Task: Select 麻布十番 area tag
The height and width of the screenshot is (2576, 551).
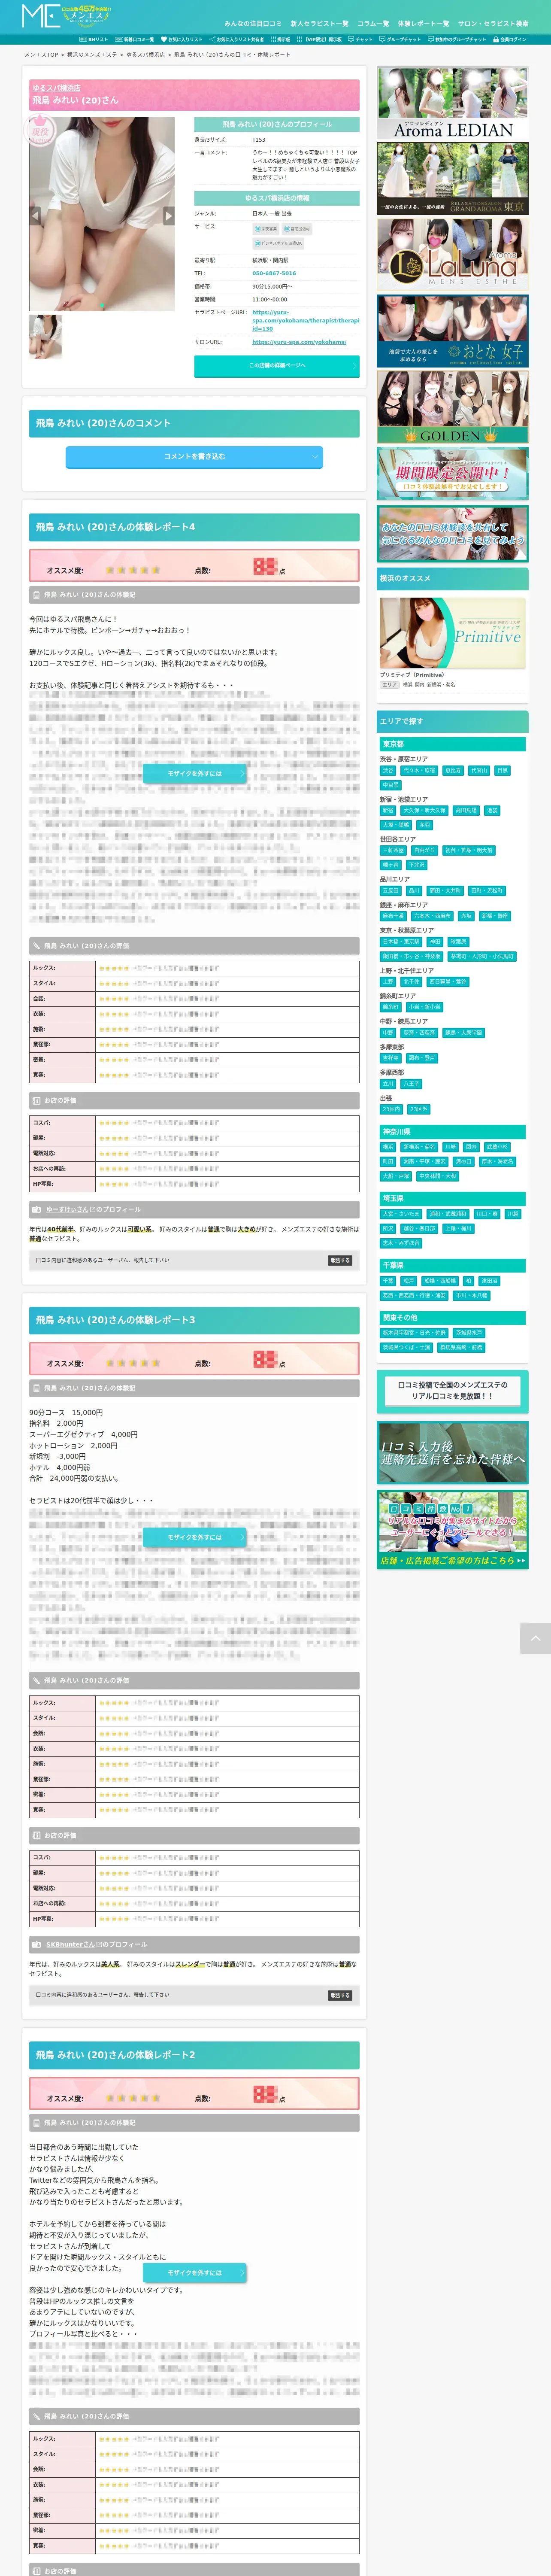Action: click(x=393, y=916)
